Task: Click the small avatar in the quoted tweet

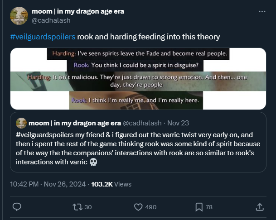Action: click(x=21, y=123)
